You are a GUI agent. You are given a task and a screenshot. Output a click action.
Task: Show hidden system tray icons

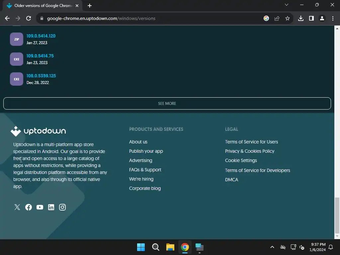[x=272, y=247]
